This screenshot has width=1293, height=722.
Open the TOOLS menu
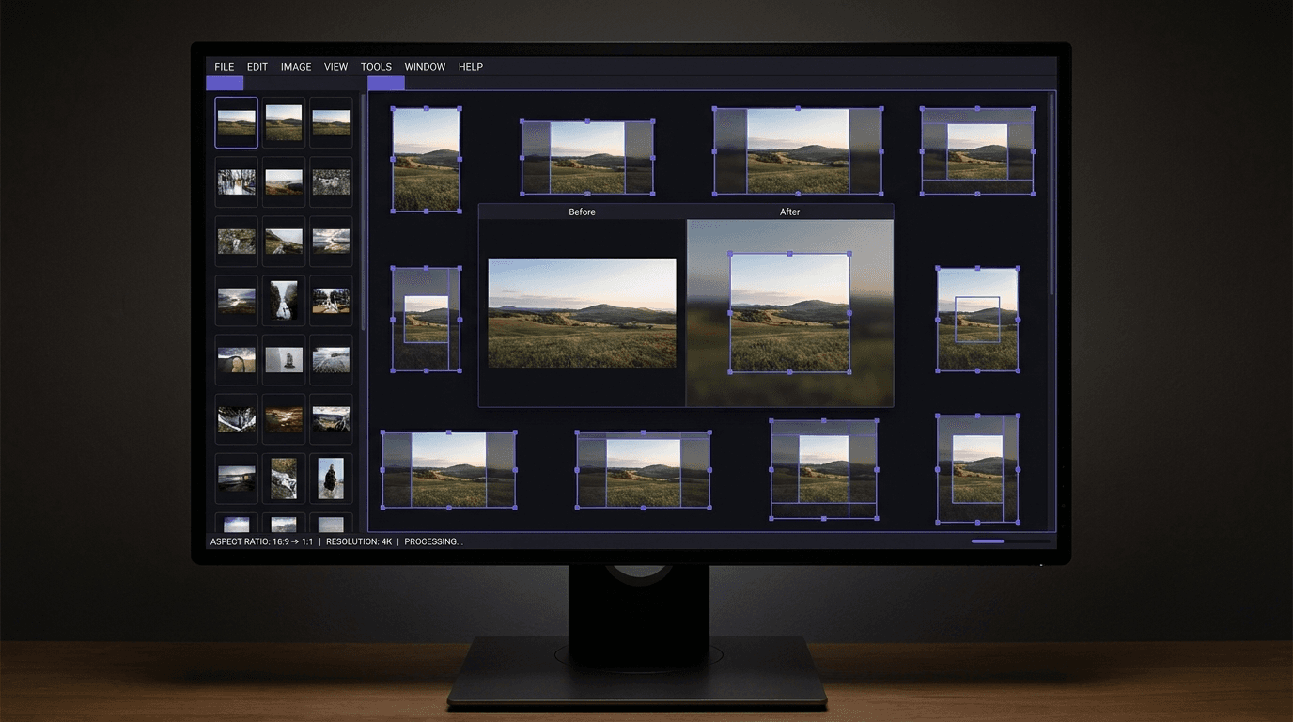click(x=376, y=67)
